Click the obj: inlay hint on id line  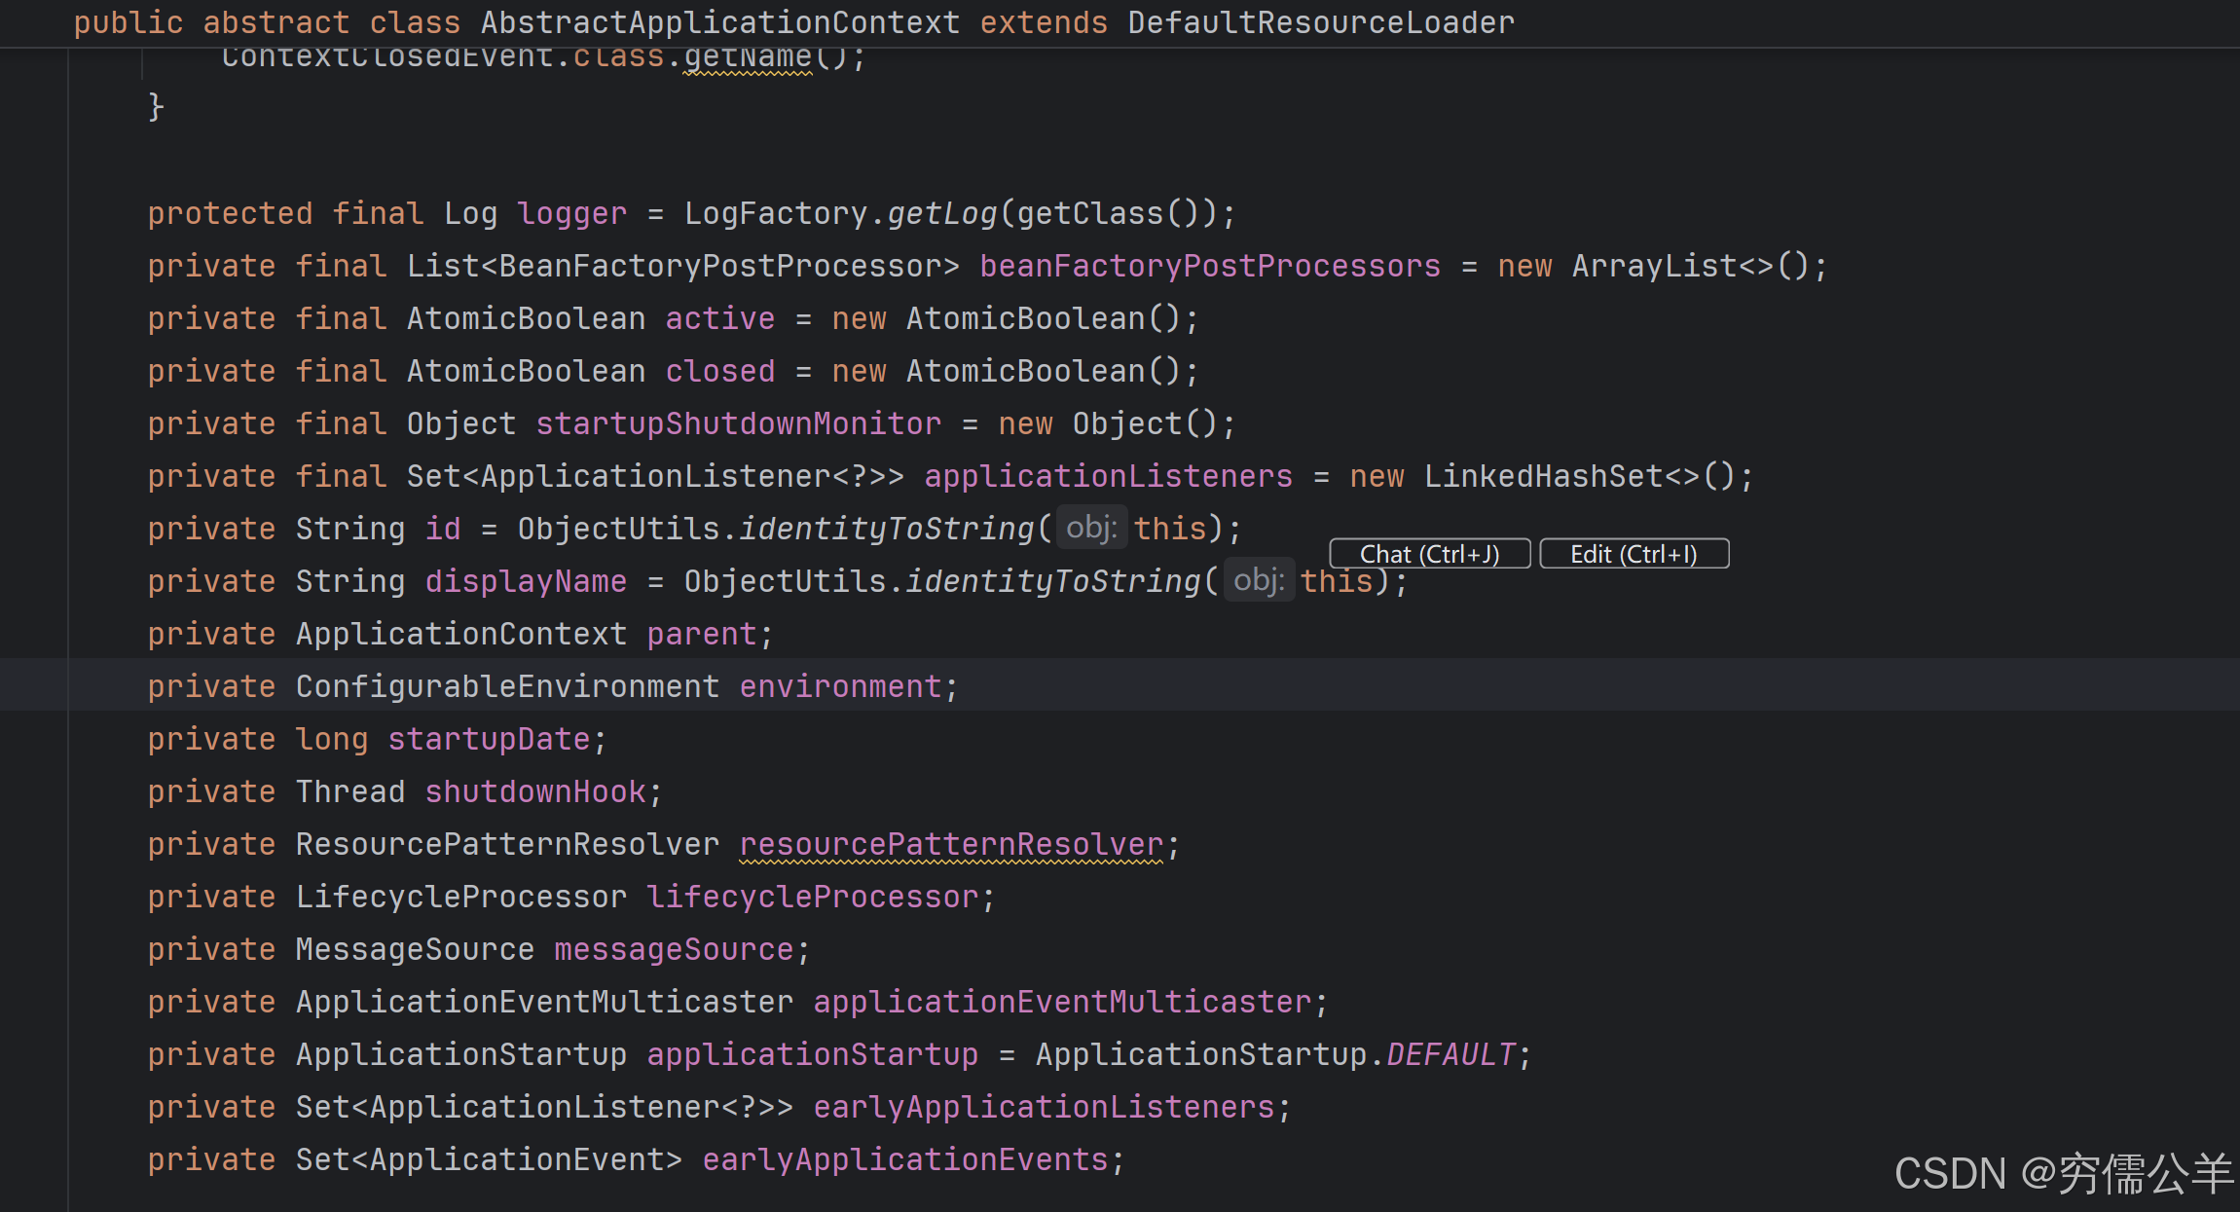tap(1091, 529)
